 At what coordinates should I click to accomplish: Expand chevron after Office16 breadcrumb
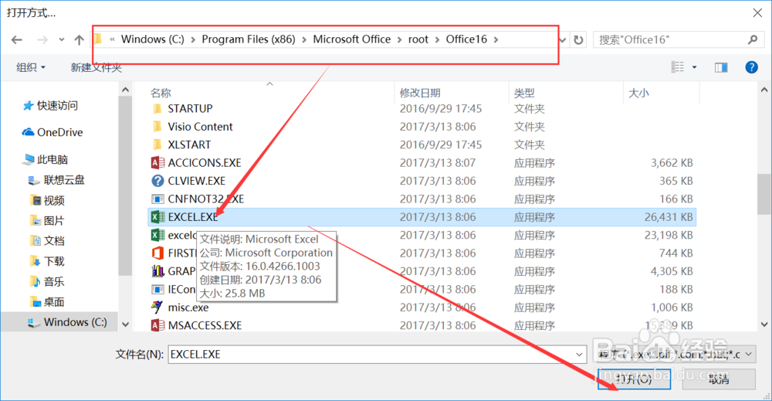pyautogui.click(x=496, y=39)
